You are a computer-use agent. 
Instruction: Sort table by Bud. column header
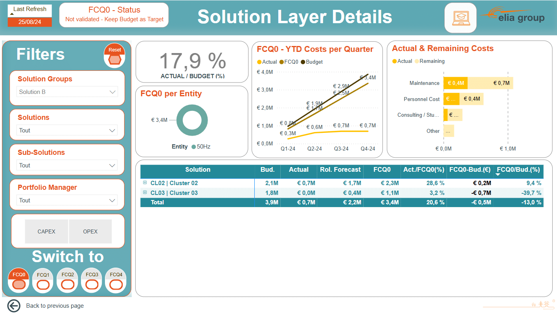tap(267, 170)
